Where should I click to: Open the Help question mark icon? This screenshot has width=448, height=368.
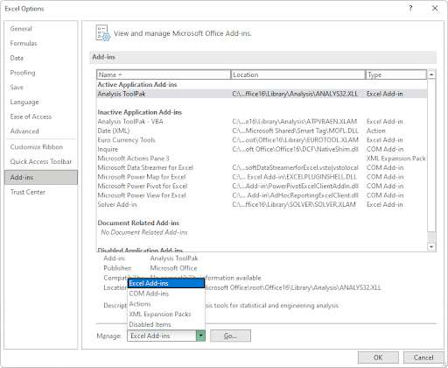(x=410, y=8)
